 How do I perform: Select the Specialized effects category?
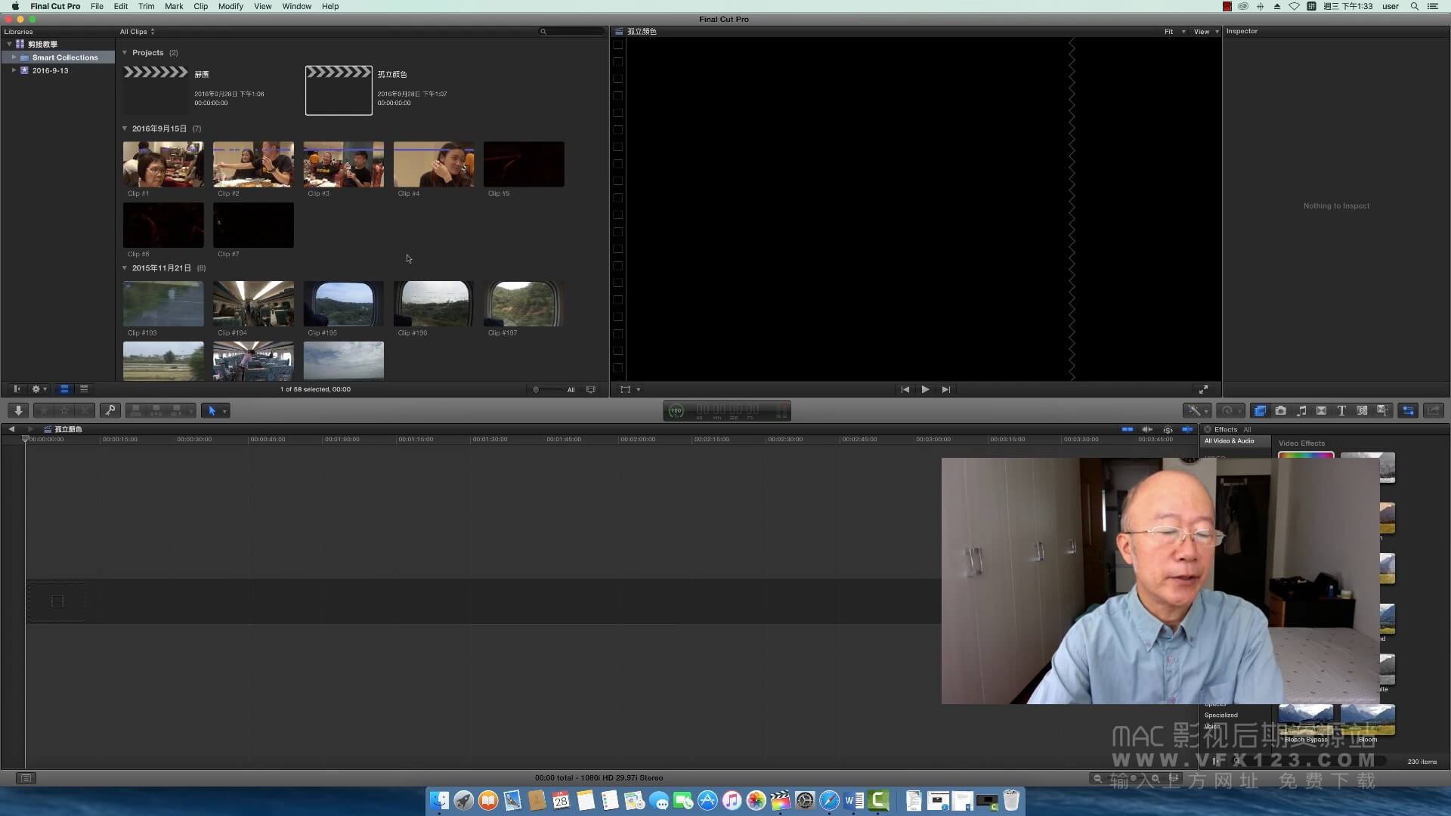coord(1221,715)
